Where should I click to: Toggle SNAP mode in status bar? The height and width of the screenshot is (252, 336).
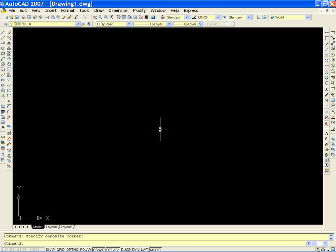tap(50, 250)
